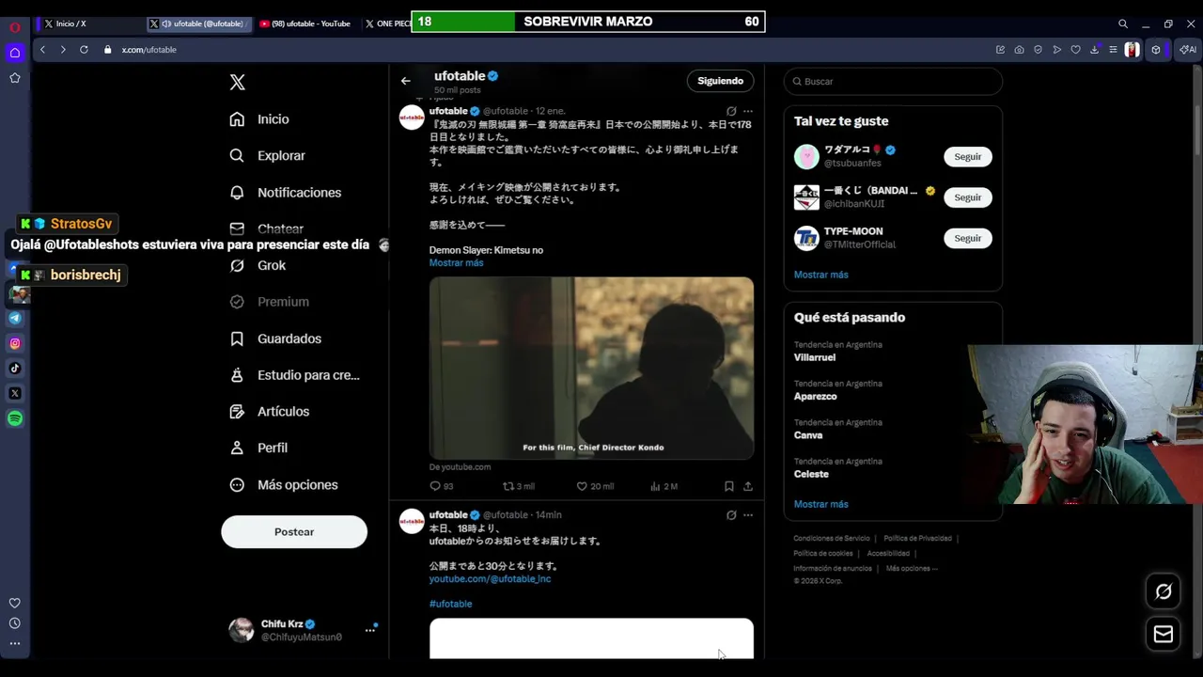
Task: Expand Mostrar más under Qué está pasando
Action: (820, 504)
